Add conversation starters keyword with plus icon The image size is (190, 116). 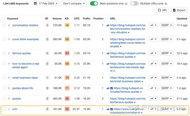[9, 25]
